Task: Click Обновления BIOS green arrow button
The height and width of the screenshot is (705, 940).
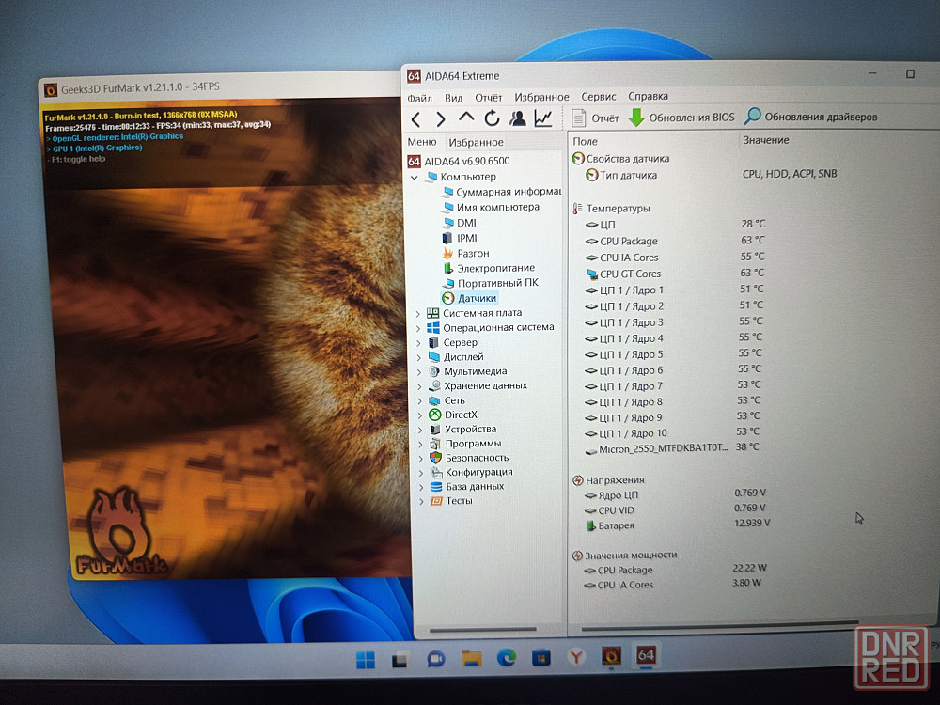Action: click(681, 117)
